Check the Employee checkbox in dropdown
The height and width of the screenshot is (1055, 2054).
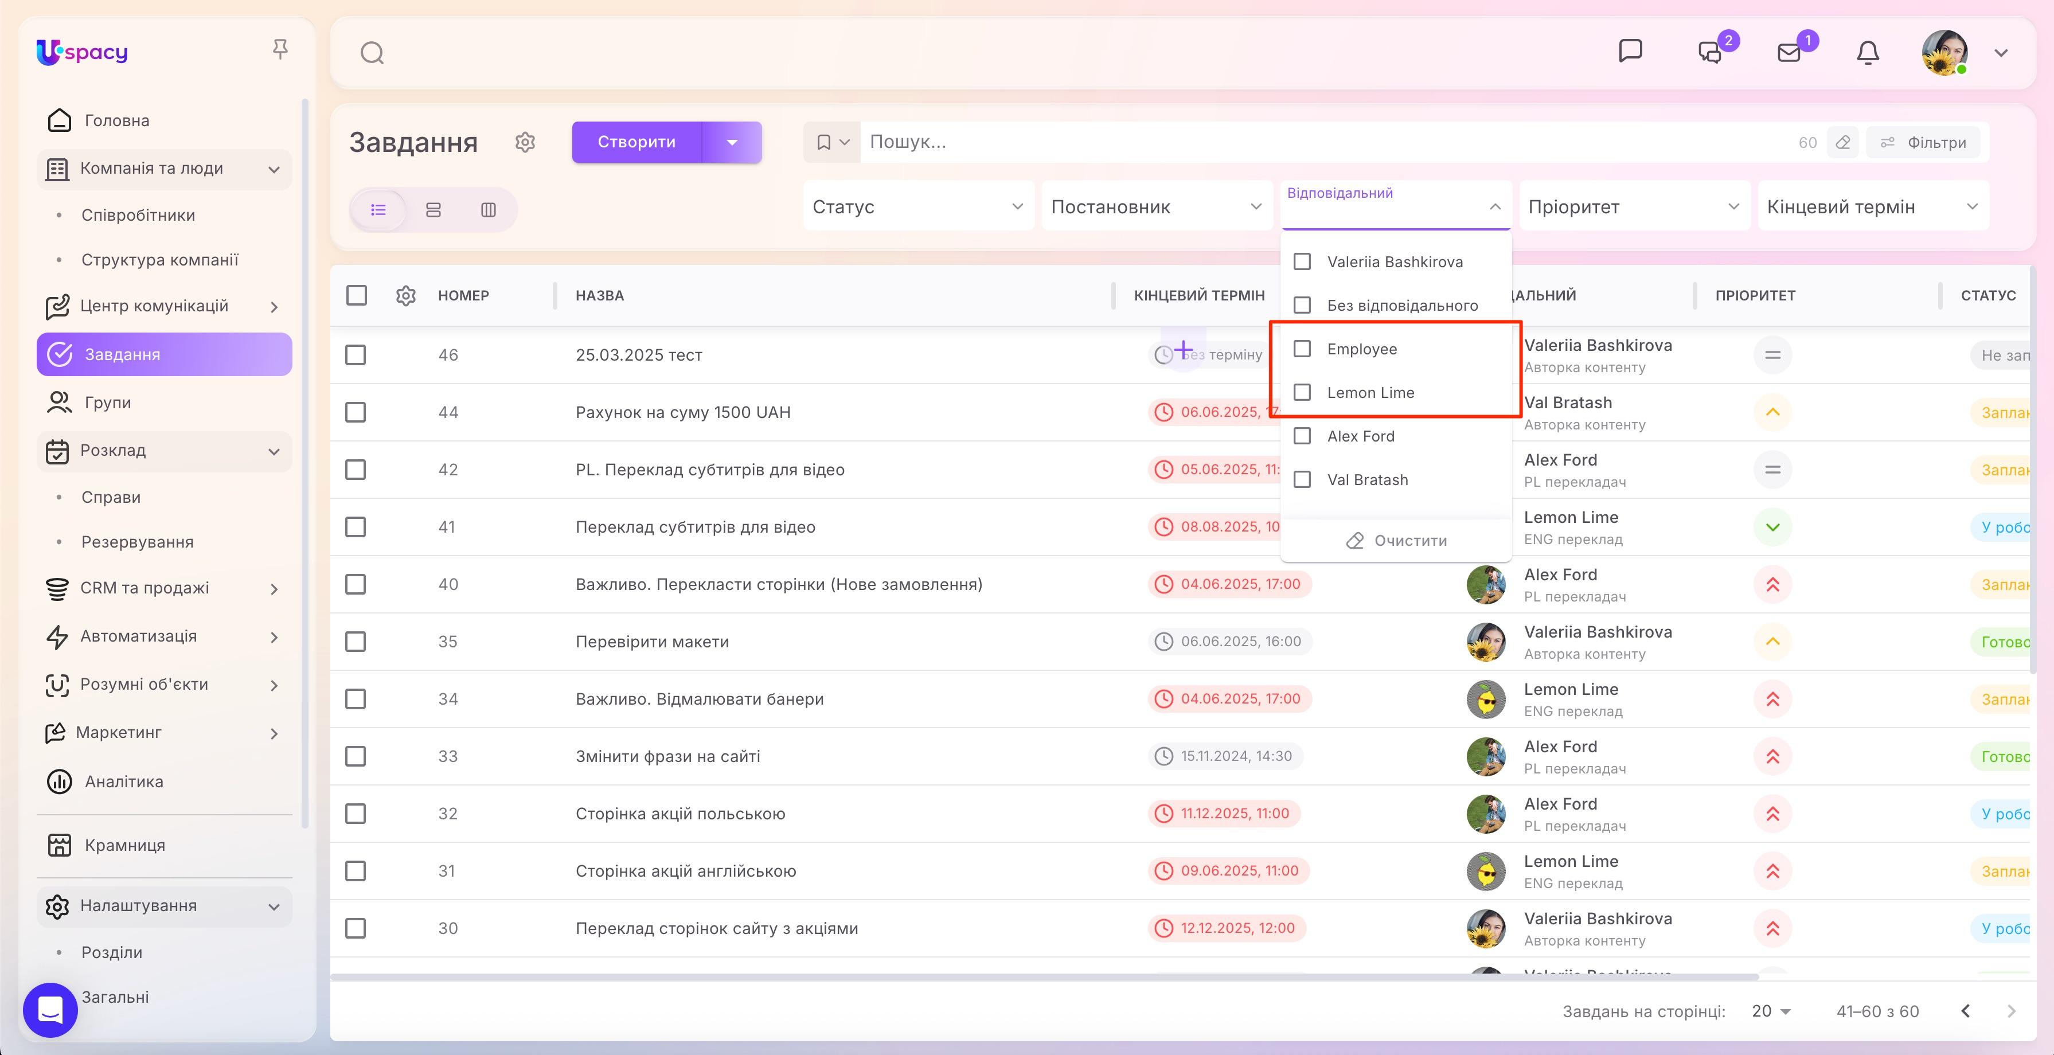(x=1302, y=349)
